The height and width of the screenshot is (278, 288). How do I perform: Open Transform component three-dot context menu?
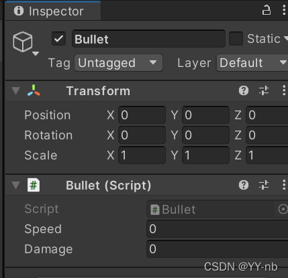pyautogui.click(x=284, y=90)
